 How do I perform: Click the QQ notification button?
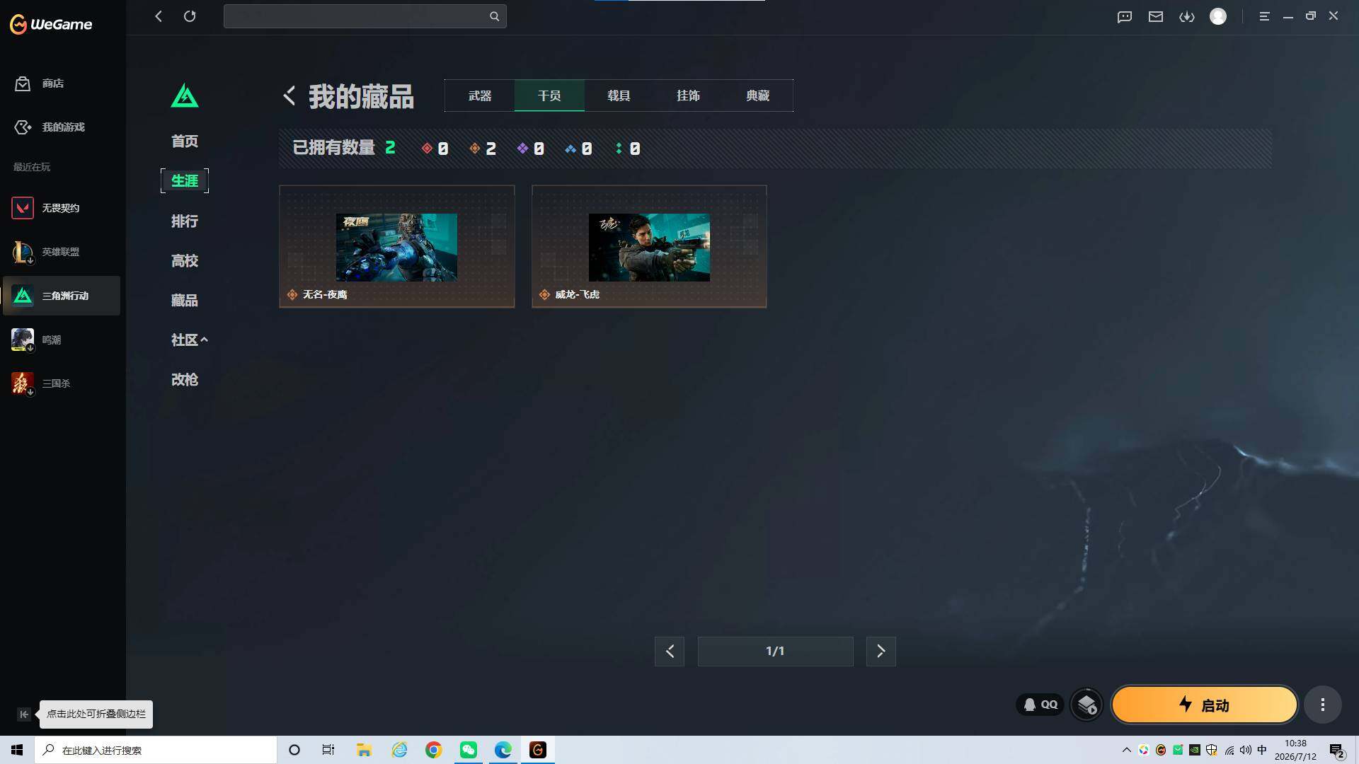coord(1040,705)
